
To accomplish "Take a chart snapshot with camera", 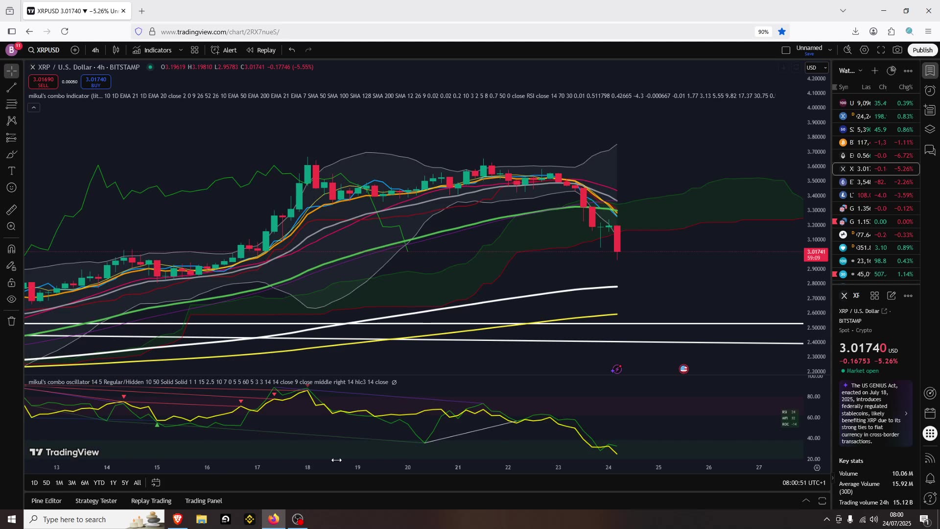I will tap(897, 50).
